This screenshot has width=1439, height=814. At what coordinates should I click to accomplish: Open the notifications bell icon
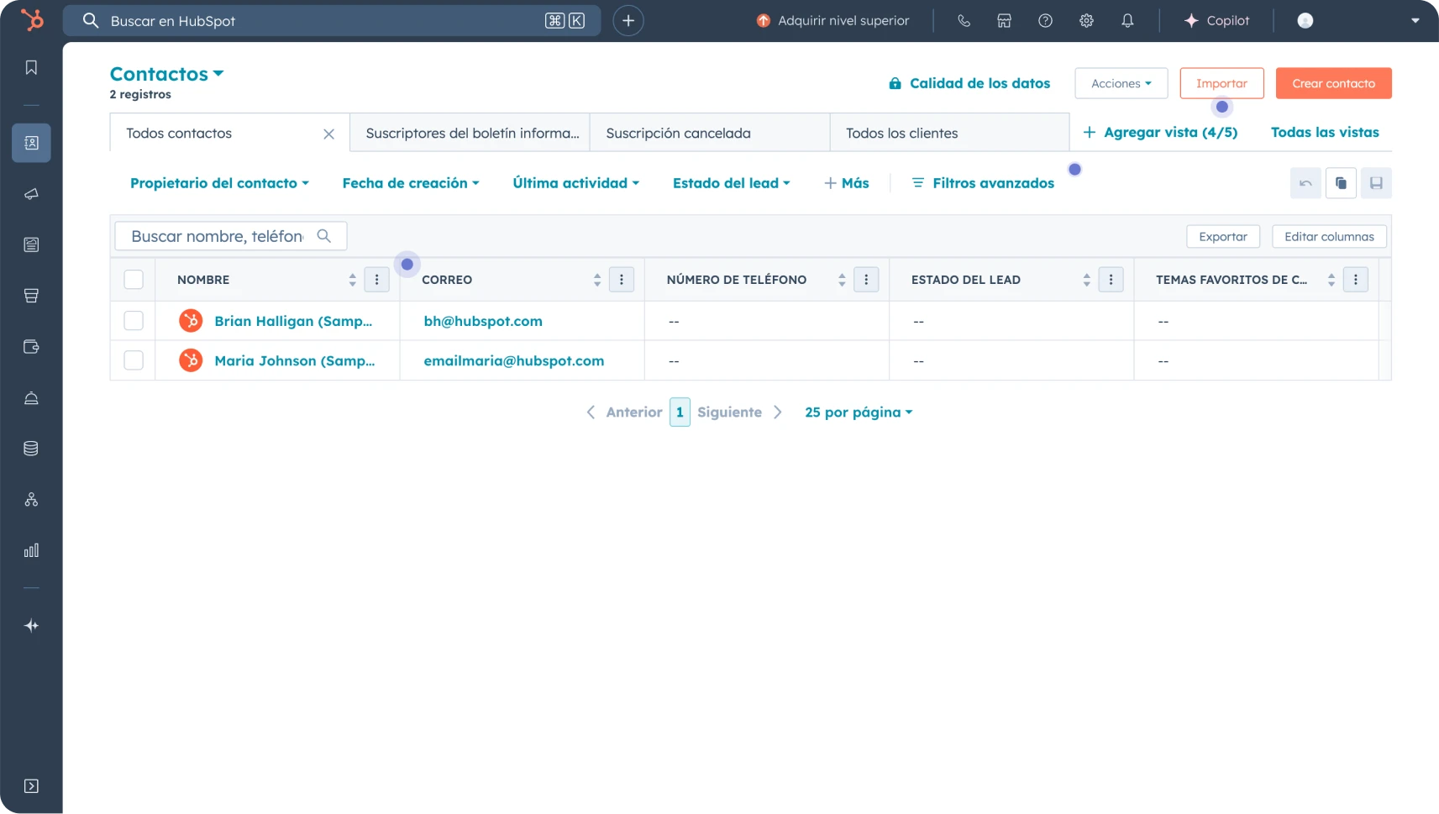tap(1127, 21)
